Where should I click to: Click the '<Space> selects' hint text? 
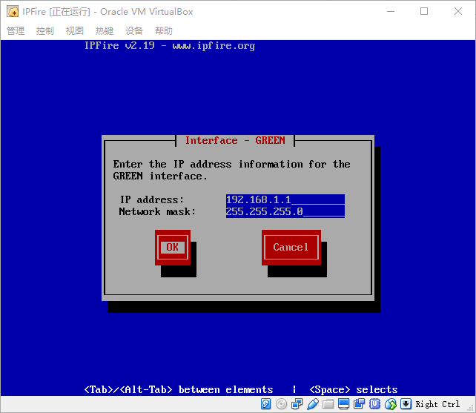tap(354, 389)
